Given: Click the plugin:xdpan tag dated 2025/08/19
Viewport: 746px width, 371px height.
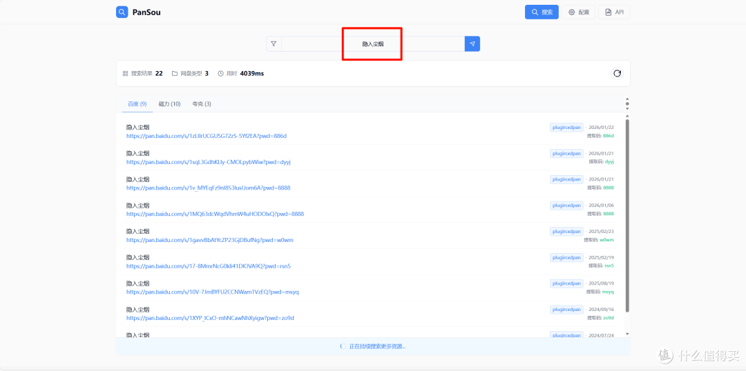Looking at the screenshot, I should click(x=566, y=283).
